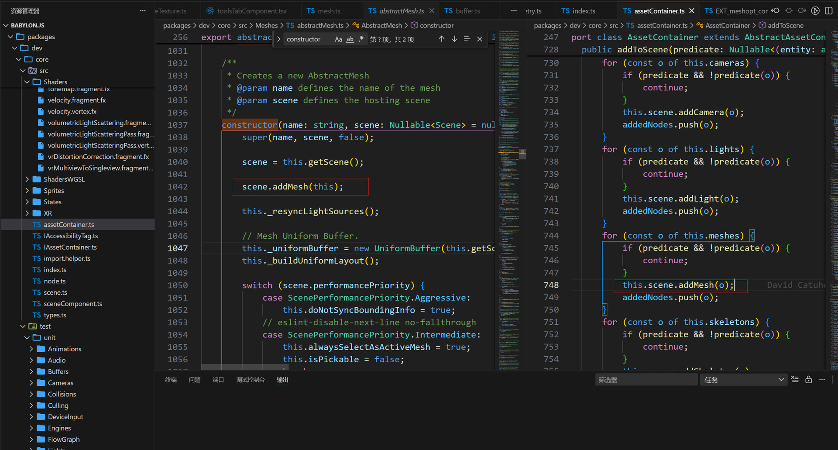Turn on regex search option
Viewport: 838px width, 450px height.
coord(361,39)
